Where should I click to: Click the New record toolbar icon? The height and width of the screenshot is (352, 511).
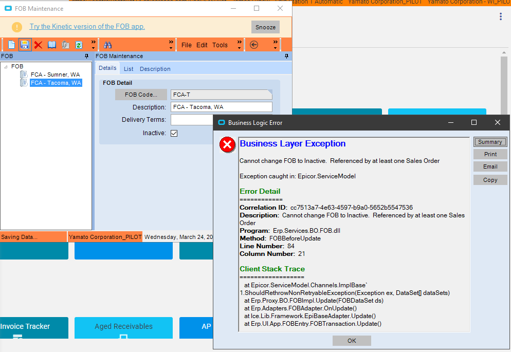(x=11, y=45)
